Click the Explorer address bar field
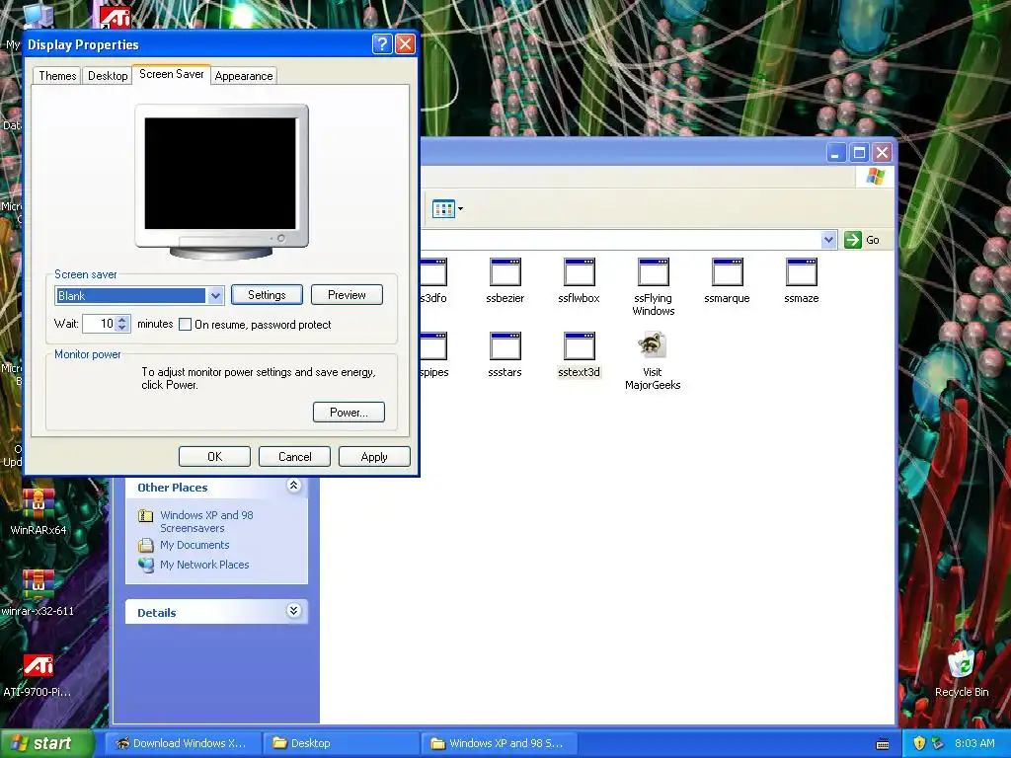The width and height of the screenshot is (1011, 758). coord(620,240)
